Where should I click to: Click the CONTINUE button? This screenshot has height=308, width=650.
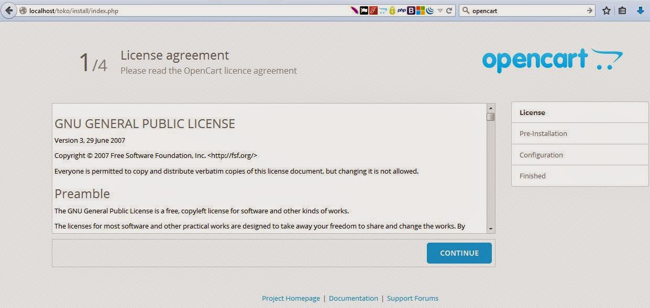459,253
